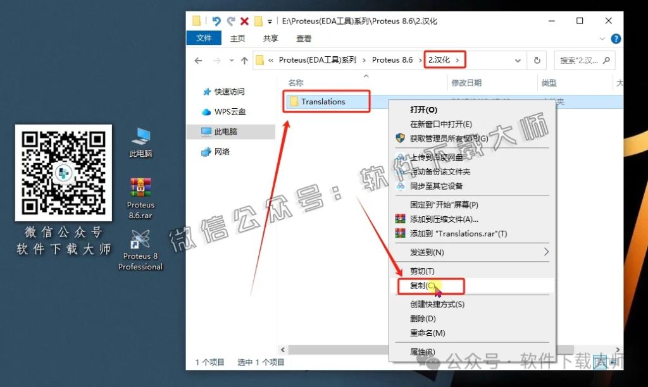648x387 pixels.
Task: Click the Undo arrow in the quick access toolbar
Action: click(216, 21)
